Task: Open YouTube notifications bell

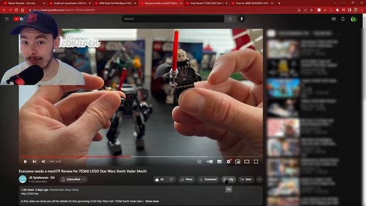Action: click(x=343, y=19)
